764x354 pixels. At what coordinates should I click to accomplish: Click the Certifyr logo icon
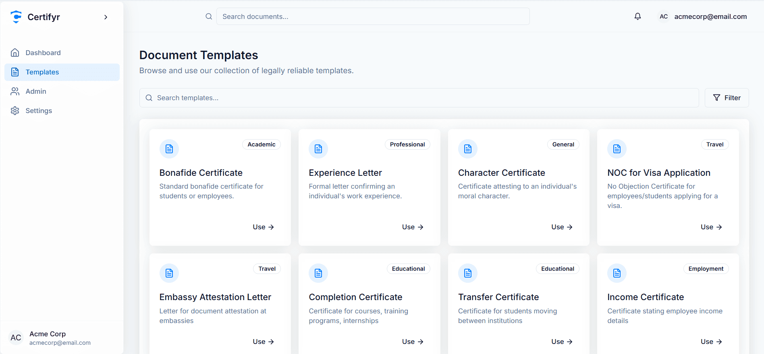16,17
